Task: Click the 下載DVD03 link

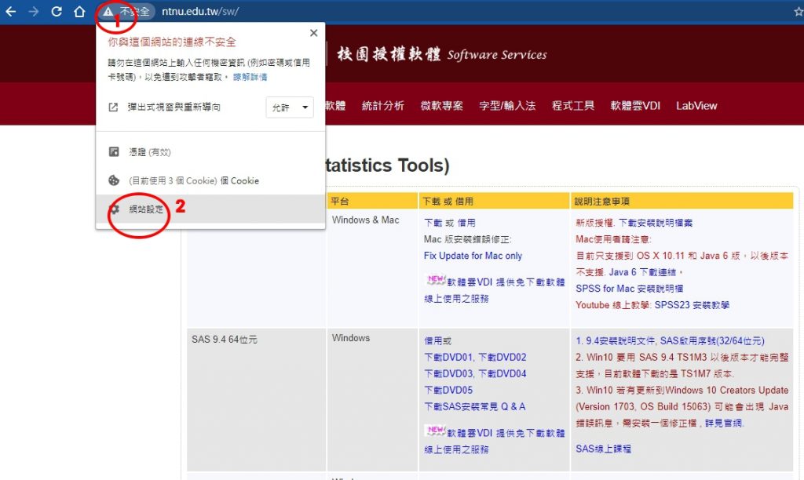Action: coord(449,373)
